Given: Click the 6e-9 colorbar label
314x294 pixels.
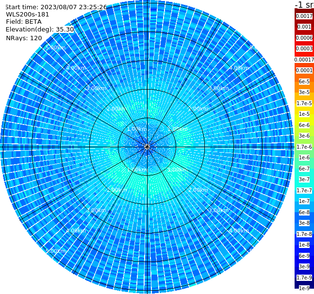Looking at the screenshot, I should point(304,256).
